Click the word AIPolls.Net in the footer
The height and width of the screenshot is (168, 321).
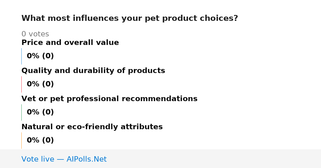pyautogui.click(x=86, y=159)
